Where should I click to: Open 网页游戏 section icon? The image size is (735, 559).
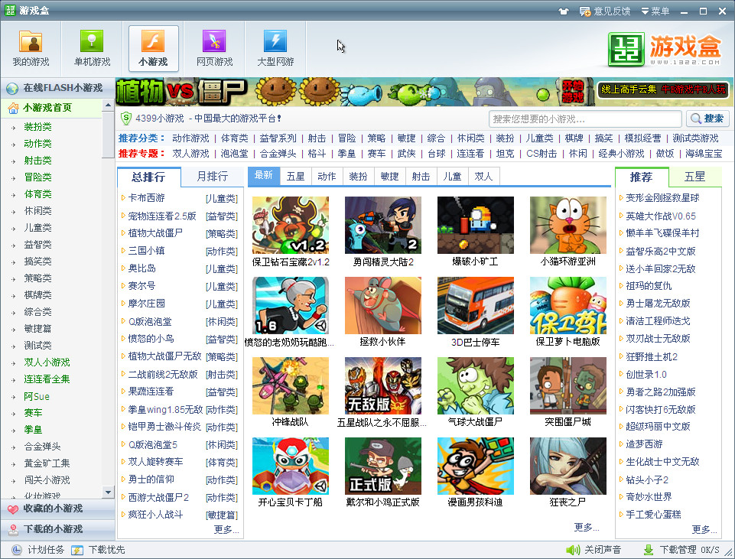[214, 42]
